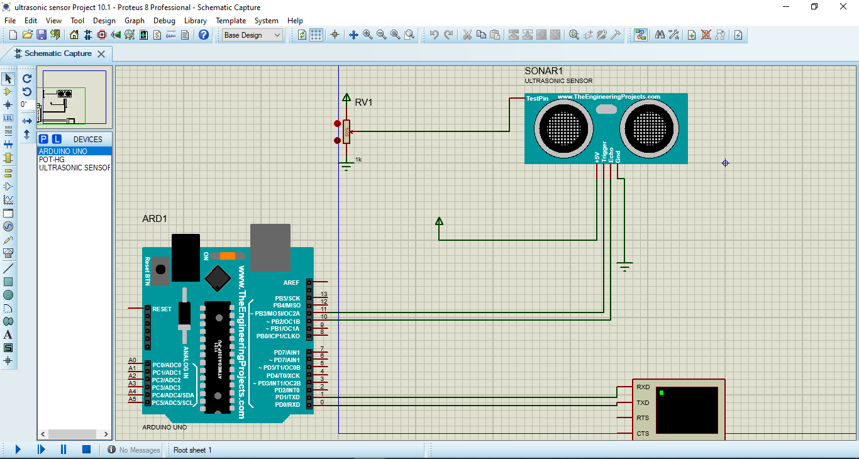Select the Junction Dot Mode tool

pos(8,105)
